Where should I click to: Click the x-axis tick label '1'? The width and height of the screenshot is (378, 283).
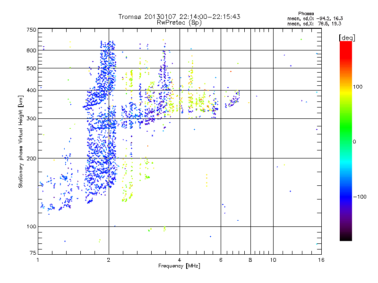tap(38, 260)
